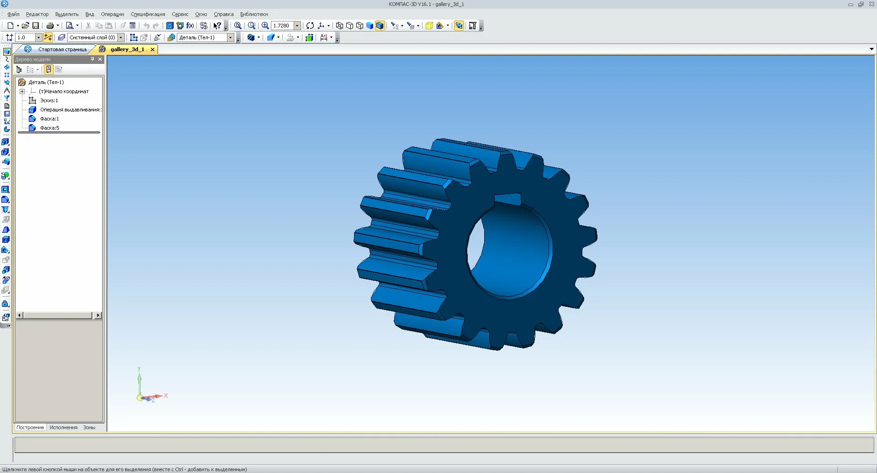Toggle the snap/orthogonal mode button

coord(48,37)
